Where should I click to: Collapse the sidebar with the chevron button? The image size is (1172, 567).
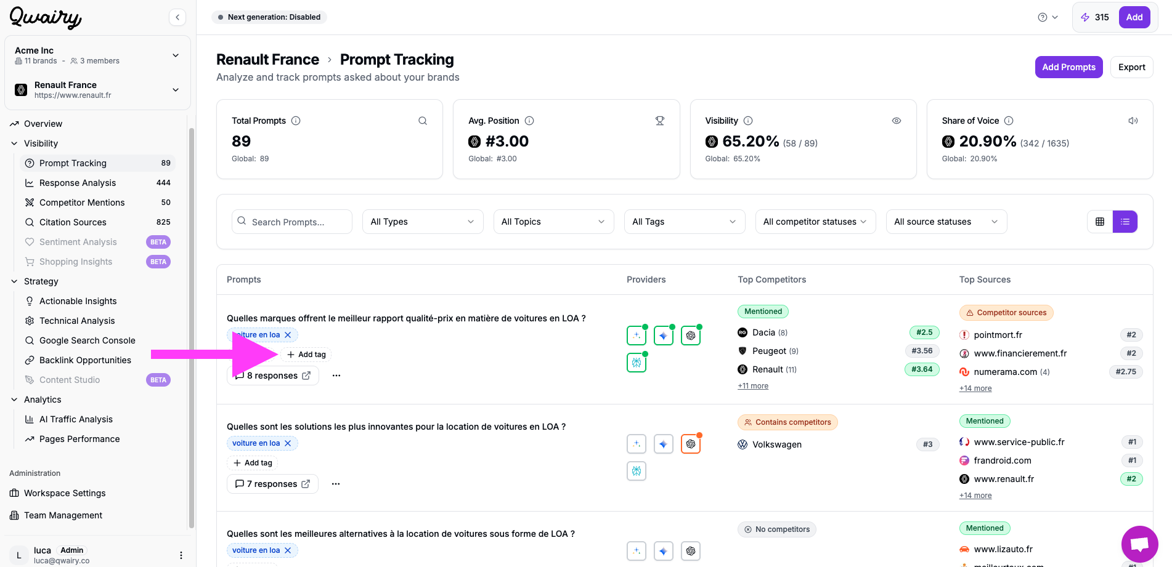177,17
